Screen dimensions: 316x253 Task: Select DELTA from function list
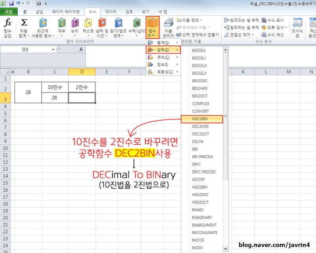pyautogui.click(x=202, y=142)
